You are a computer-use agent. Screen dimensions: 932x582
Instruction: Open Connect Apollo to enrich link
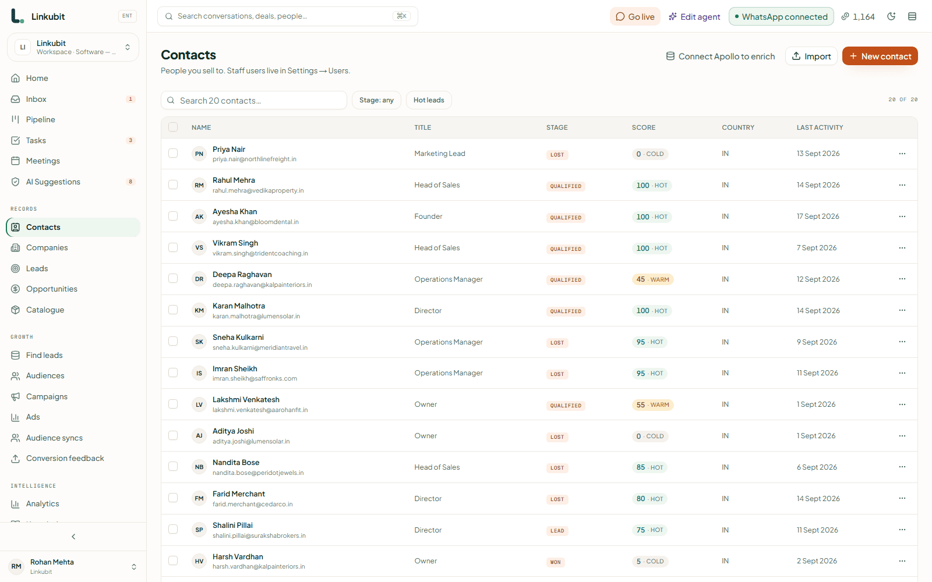pyautogui.click(x=721, y=56)
